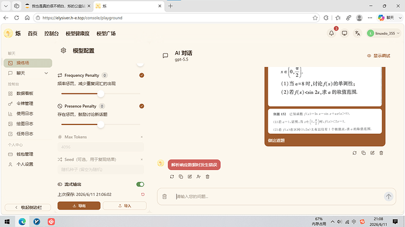Copy the user message with images
Viewport: 405px width, 227px height.
click(x=363, y=153)
